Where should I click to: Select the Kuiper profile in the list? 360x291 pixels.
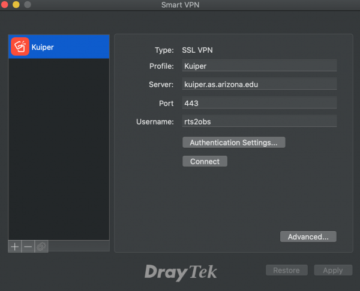[x=59, y=47]
